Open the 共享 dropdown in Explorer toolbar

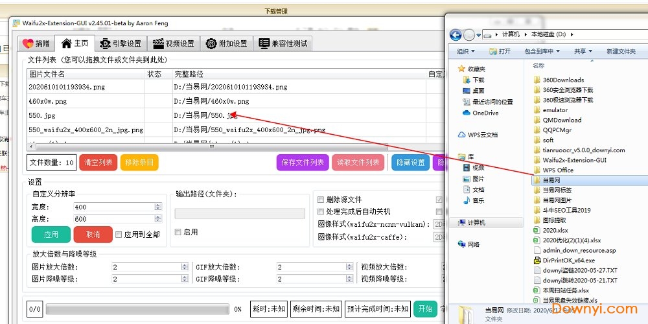(583, 51)
